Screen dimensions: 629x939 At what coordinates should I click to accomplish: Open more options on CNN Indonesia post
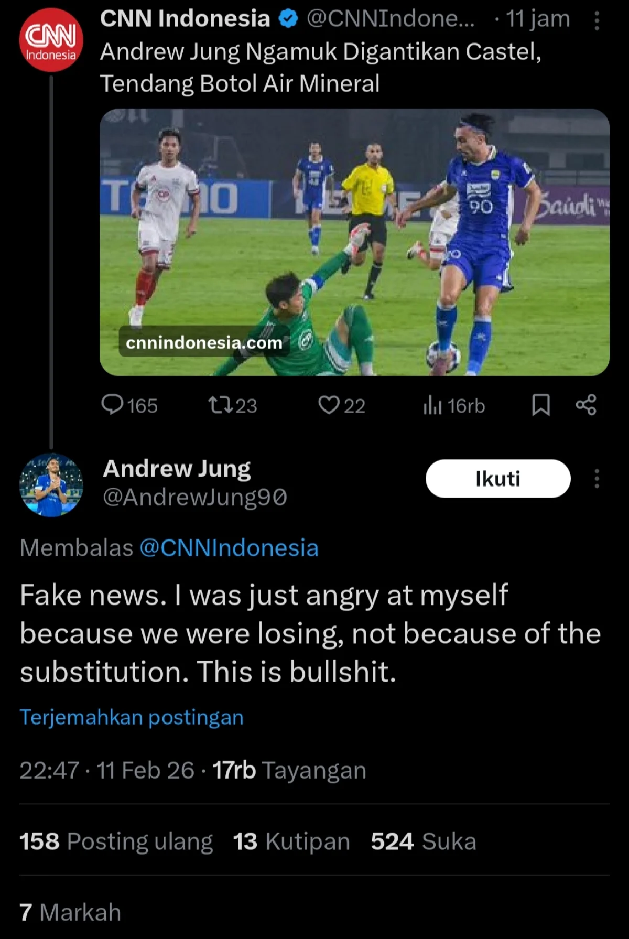point(597,20)
